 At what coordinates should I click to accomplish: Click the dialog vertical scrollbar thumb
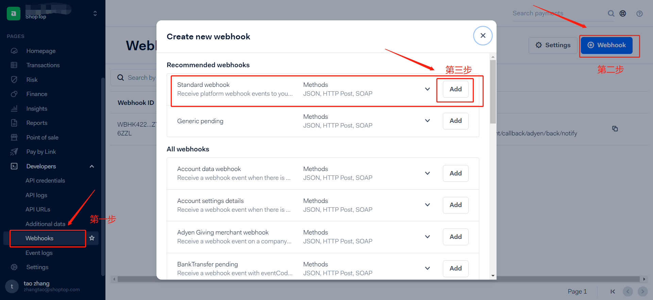click(493, 92)
